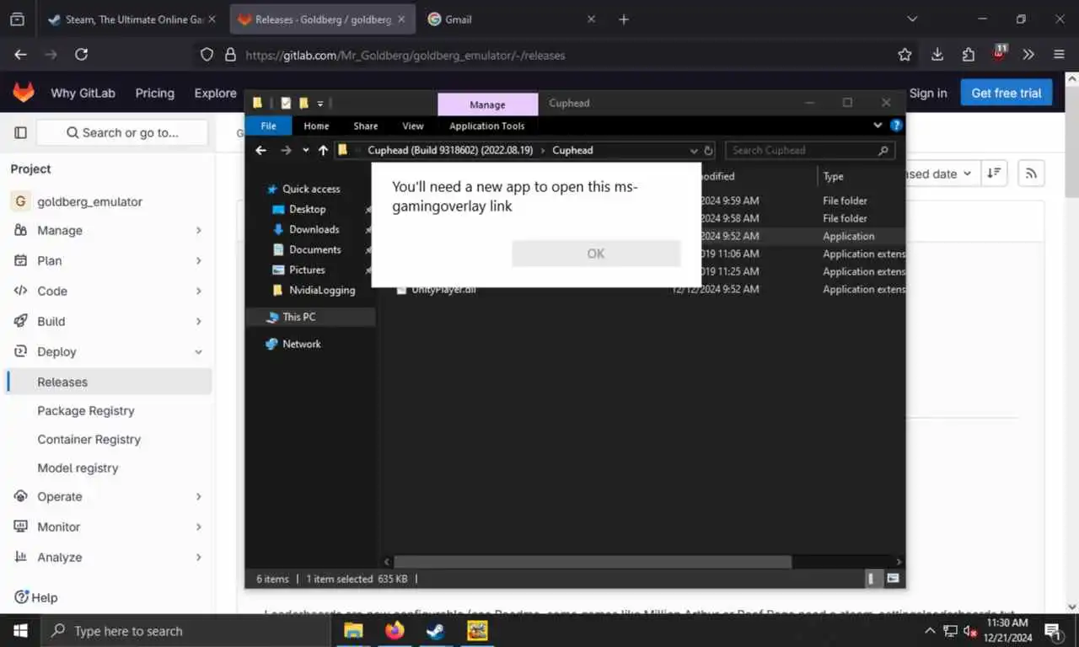This screenshot has height=647, width=1079.
Task: Go back in File Explorer navigation
Action: 261,150
